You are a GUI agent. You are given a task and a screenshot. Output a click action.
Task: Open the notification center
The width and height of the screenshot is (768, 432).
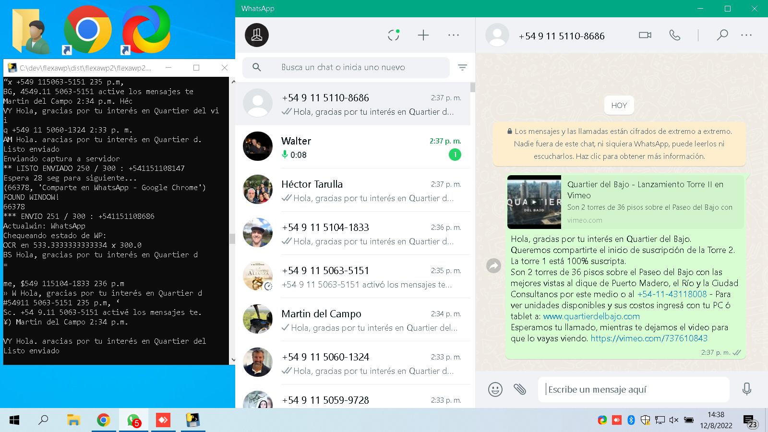(x=750, y=421)
